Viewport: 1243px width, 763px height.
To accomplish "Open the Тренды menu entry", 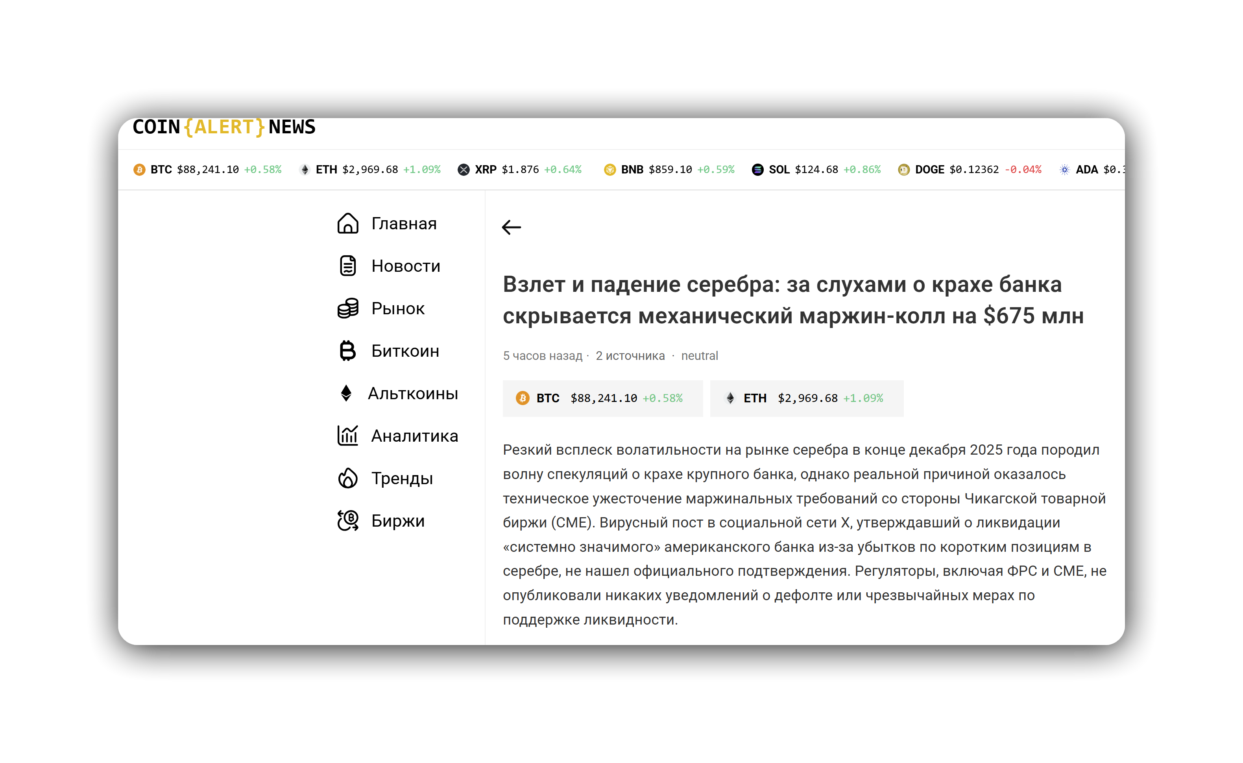I will pyautogui.click(x=402, y=478).
